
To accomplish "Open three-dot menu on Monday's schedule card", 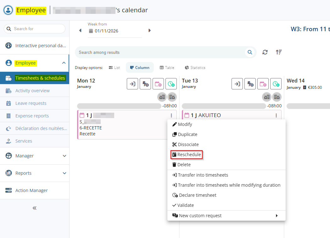I will [171, 116].
